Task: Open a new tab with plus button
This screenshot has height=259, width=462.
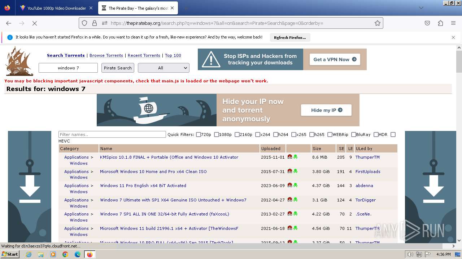Action: coord(186,8)
